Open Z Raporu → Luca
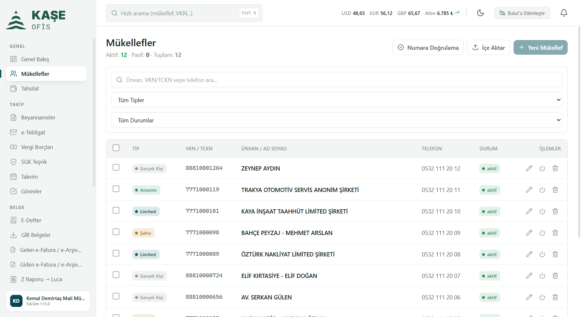This screenshot has width=581, height=317. pyautogui.click(x=46, y=279)
